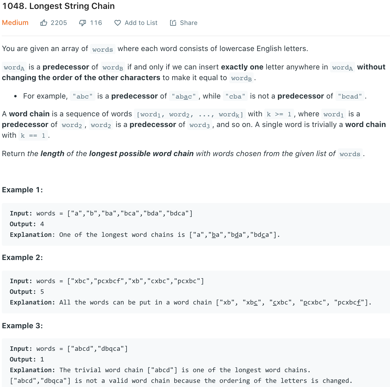Click the upvote count showing 2205
Viewport: 390px width, 387px height.
[59, 23]
